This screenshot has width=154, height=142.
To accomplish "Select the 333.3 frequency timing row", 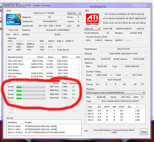I will pyautogui.click(x=115, y=120).
